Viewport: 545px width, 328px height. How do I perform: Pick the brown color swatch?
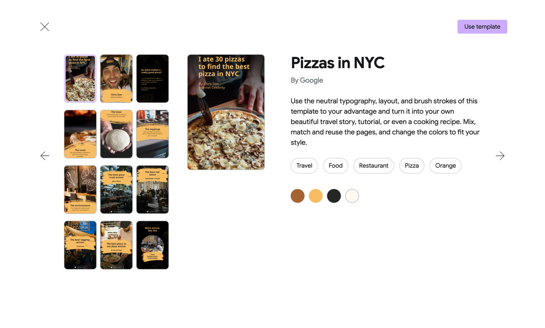click(x=298, y=196)
